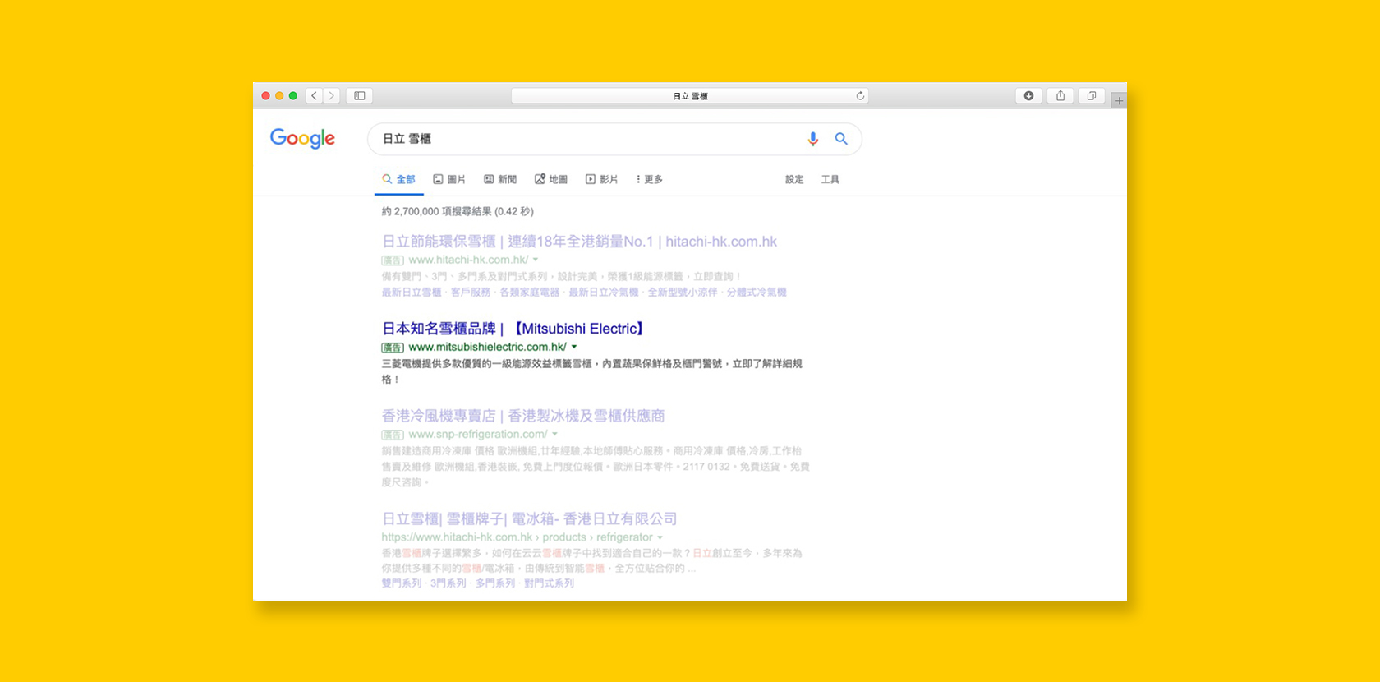1380x682 pixels.
Task: Click the Google logo
Action: click(302, 138)
